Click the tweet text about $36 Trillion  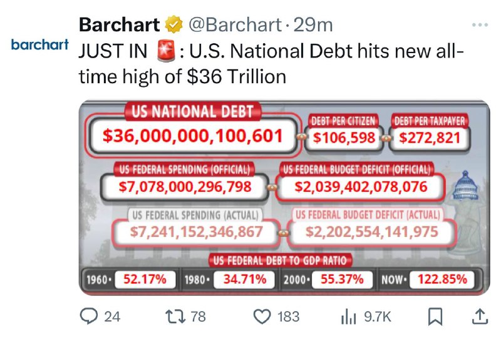tap(271, 64)
